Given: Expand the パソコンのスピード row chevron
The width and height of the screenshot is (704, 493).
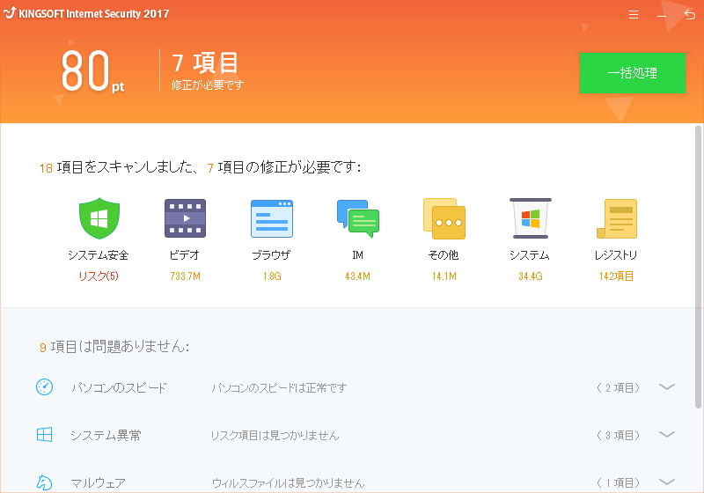Looking at the screenshot, I should (667, 387).
